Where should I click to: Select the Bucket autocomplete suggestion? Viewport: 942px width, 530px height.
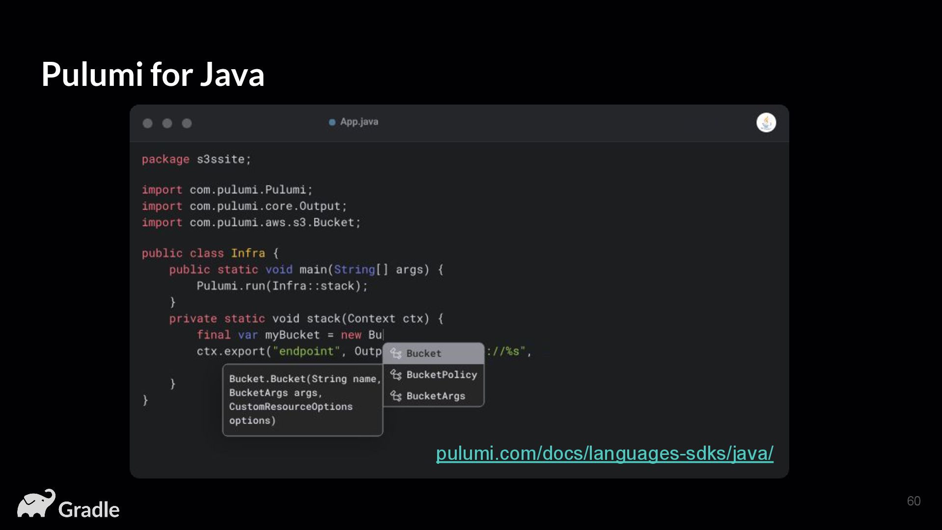433,353
